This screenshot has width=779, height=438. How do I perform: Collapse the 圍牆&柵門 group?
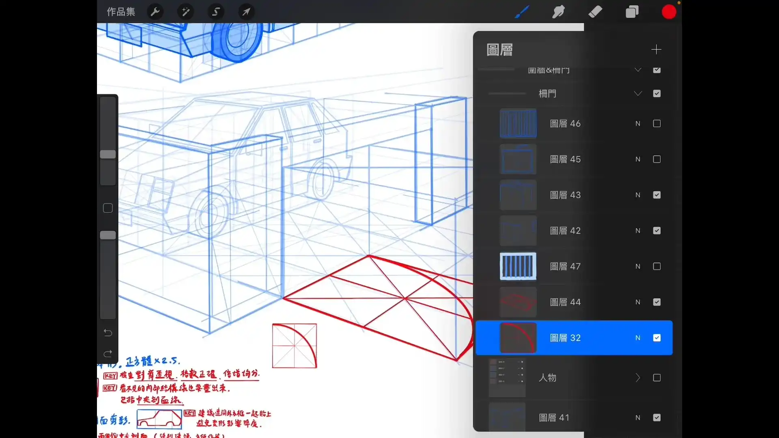tap(637, 70)
